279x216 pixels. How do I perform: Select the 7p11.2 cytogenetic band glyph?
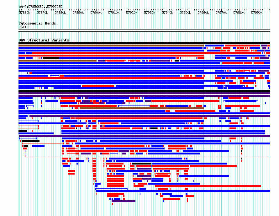click(x=144, y=30)
